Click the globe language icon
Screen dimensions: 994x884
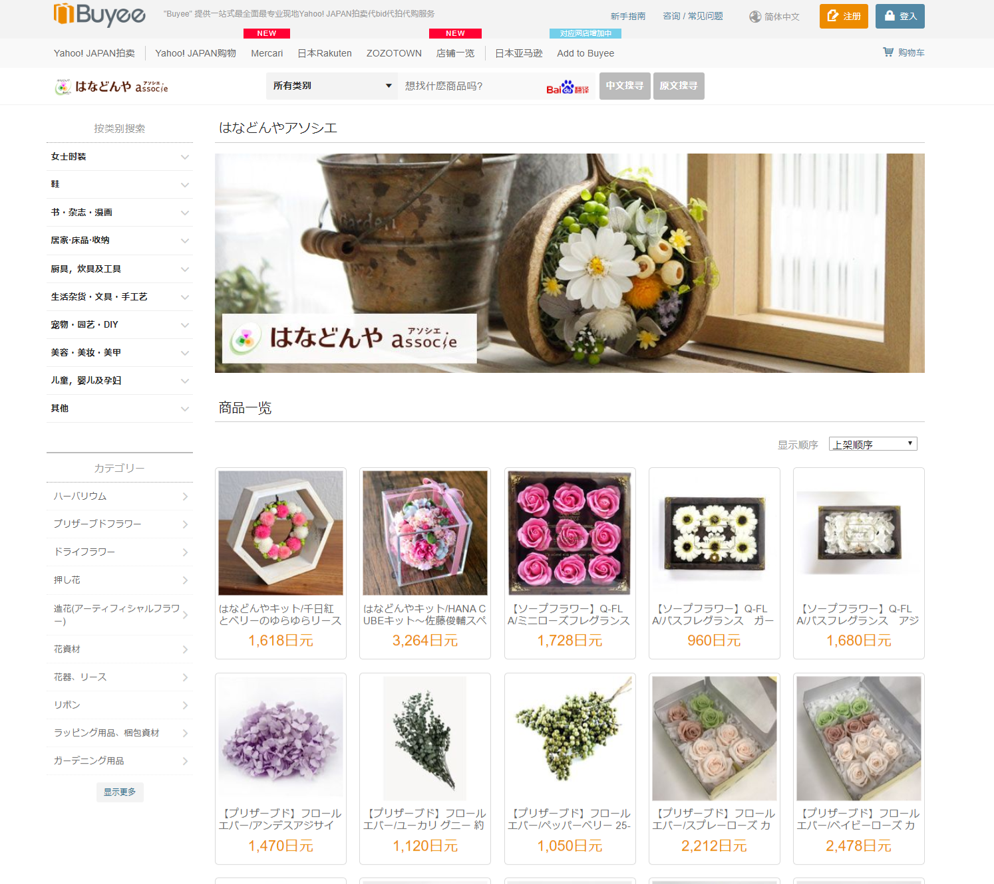(755, 17)
